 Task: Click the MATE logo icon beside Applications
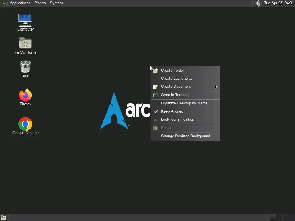tap(5, 3)
